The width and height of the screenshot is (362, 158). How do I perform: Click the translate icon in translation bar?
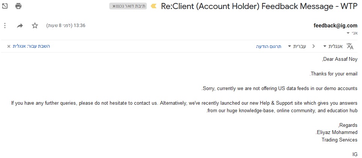click(x=350, y=46)
